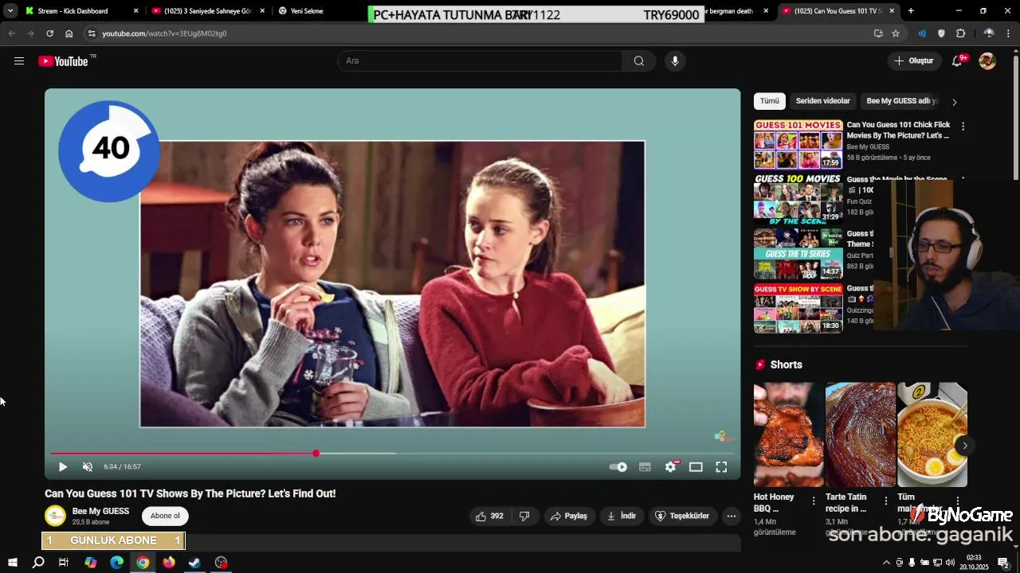The image size is (1020, 573).
Task: Share the video via Paylaş
Action: pyautogui.click(x=569, y=516)
